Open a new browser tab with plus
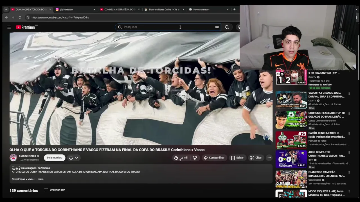Screen dimensions: 360x202 click(234, 10)
